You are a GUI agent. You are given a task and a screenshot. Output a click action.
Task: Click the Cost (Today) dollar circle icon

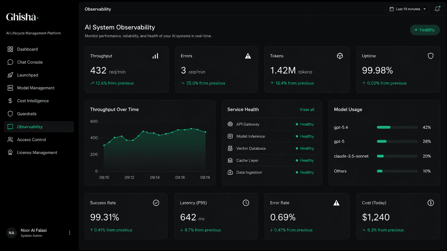431,203
